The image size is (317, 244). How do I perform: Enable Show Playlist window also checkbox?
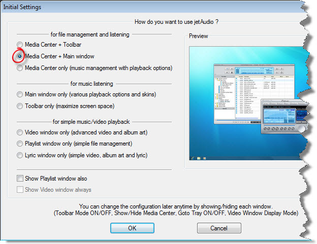click(x=20, y=179)
